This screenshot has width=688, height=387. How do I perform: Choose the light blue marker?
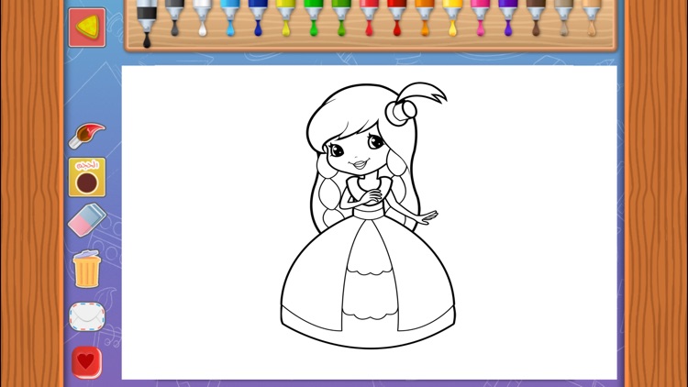coord(230,17)
